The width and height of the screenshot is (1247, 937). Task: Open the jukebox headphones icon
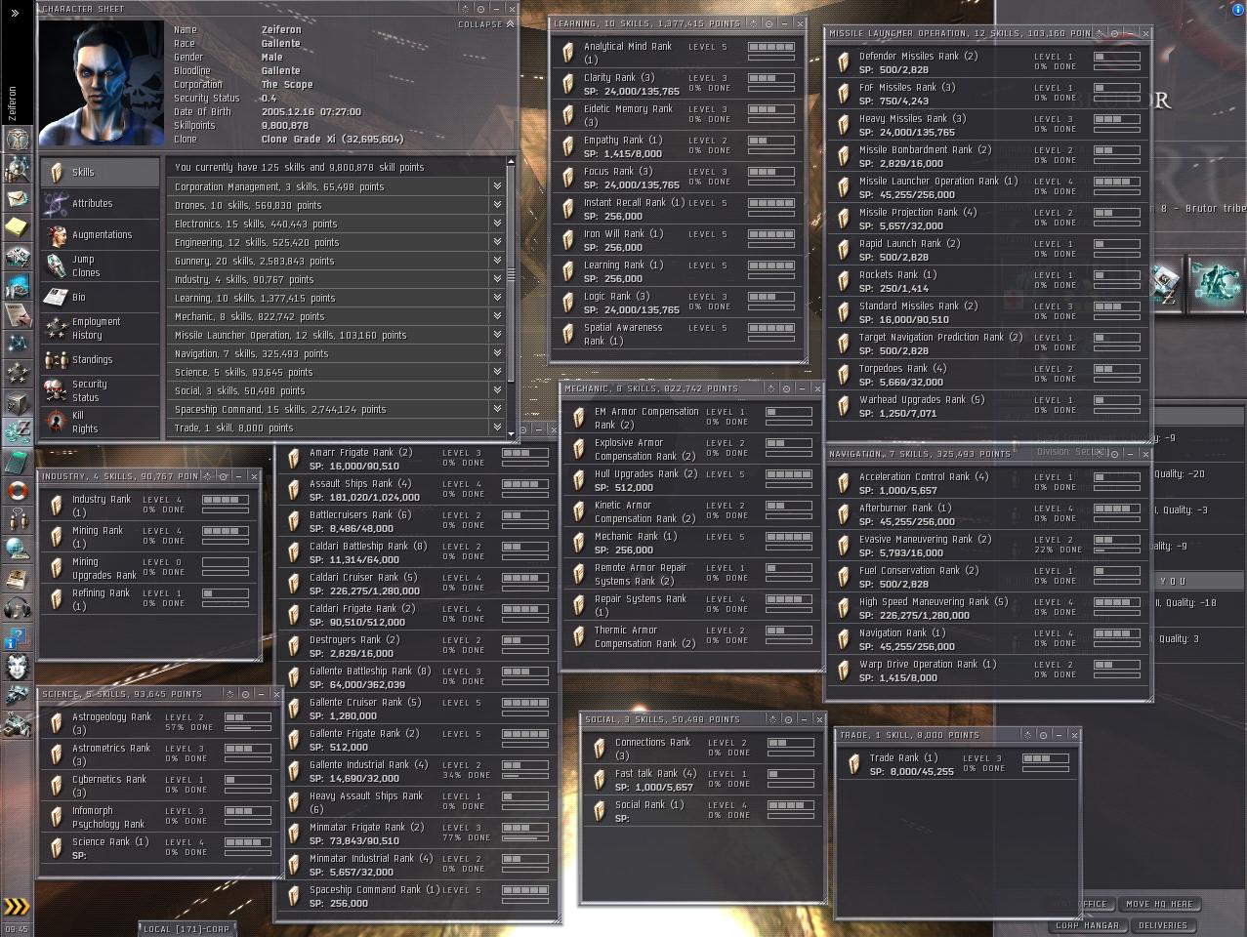[17, 608]
